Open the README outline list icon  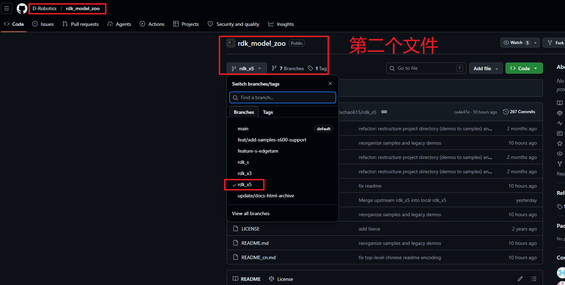pos(534,279)
